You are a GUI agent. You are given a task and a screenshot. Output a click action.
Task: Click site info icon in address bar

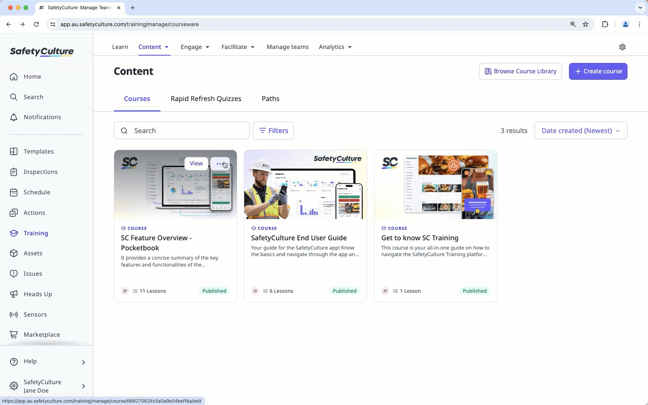[53, 24]
